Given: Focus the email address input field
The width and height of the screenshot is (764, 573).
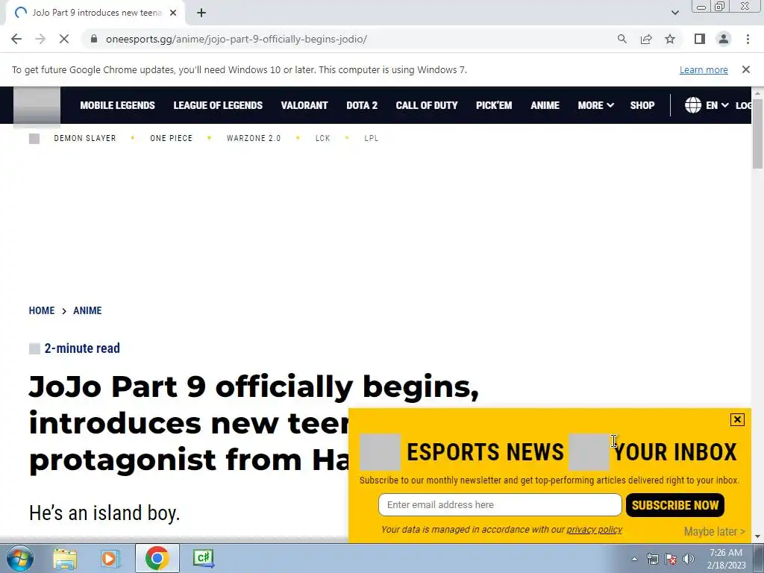Looking at the screenshot, I should click(x=500, y=505).
